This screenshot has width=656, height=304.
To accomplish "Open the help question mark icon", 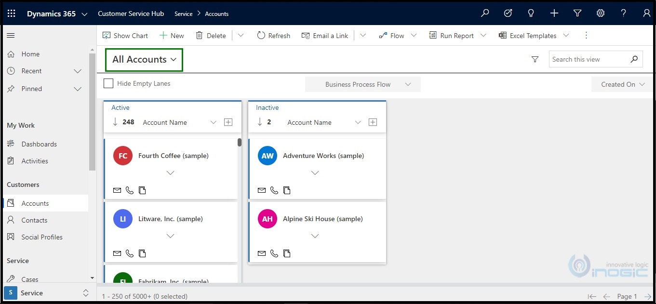I will tap(624, 13).
